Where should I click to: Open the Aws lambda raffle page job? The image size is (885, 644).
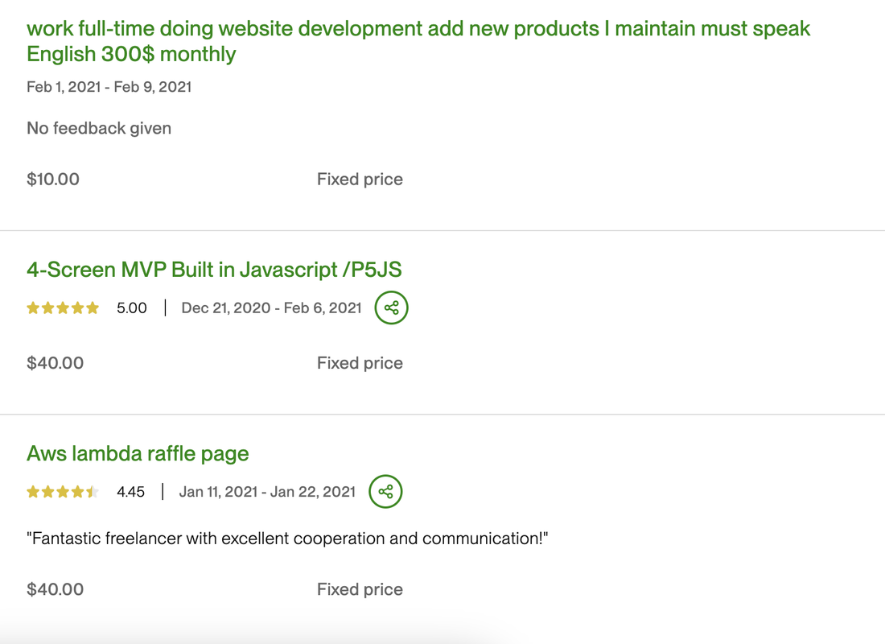pos(138,453)
